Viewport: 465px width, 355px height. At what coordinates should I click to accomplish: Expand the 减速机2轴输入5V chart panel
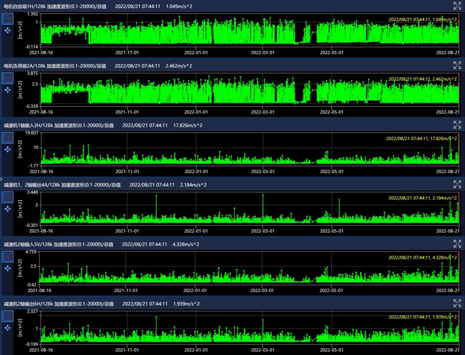click(457, 244)
